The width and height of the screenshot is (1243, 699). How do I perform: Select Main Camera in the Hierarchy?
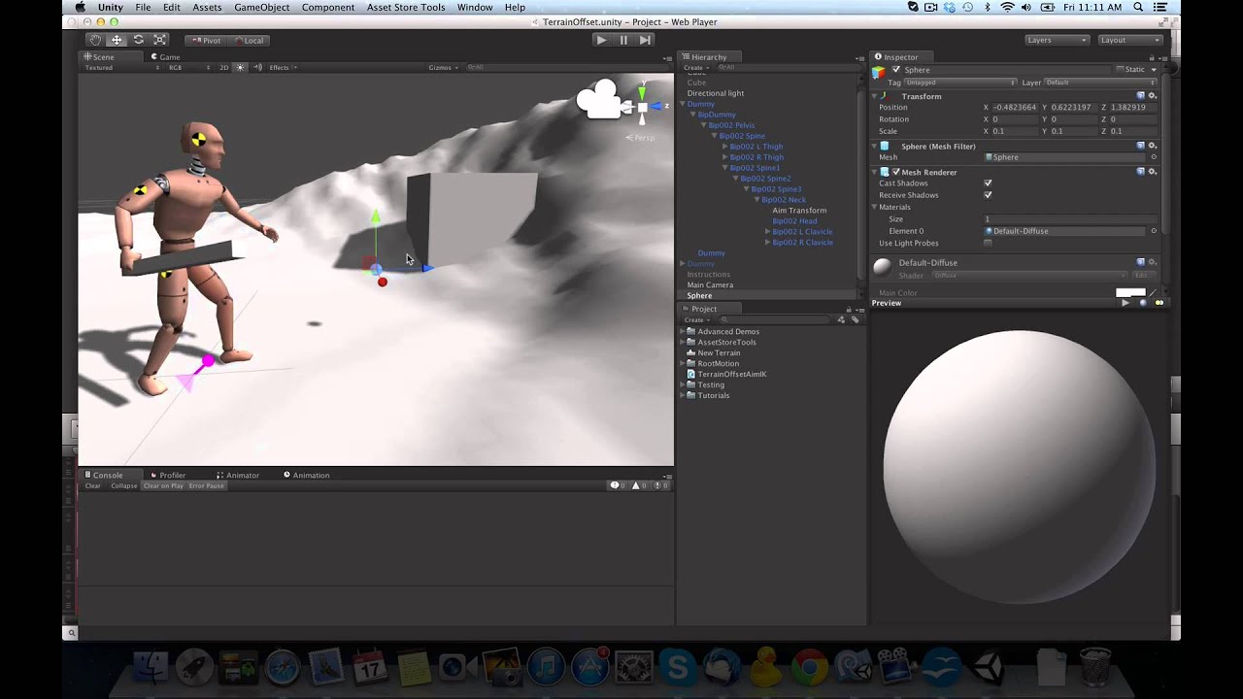pos(710,284)
